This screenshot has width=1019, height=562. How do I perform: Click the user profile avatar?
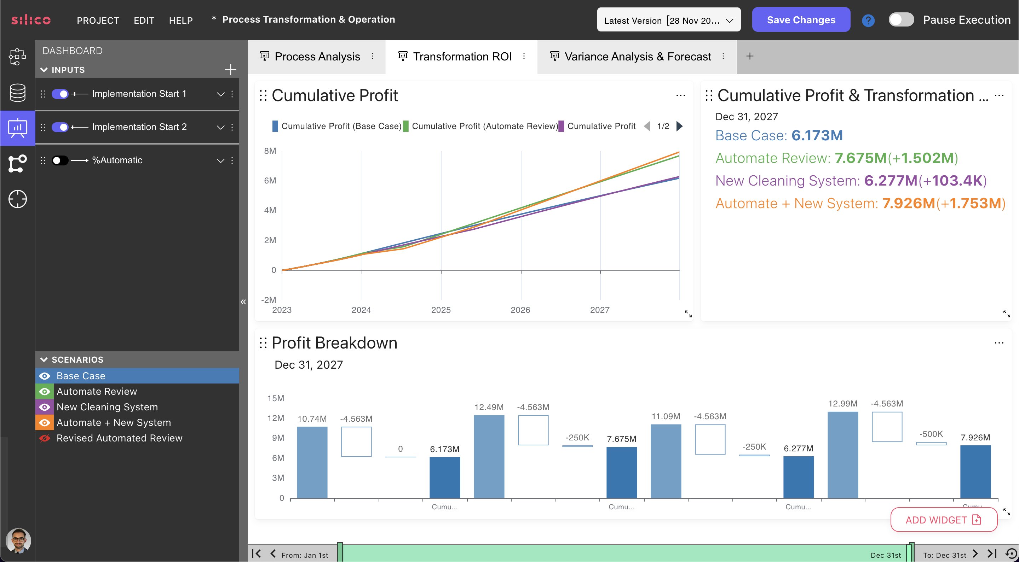(x=17, y=540)
